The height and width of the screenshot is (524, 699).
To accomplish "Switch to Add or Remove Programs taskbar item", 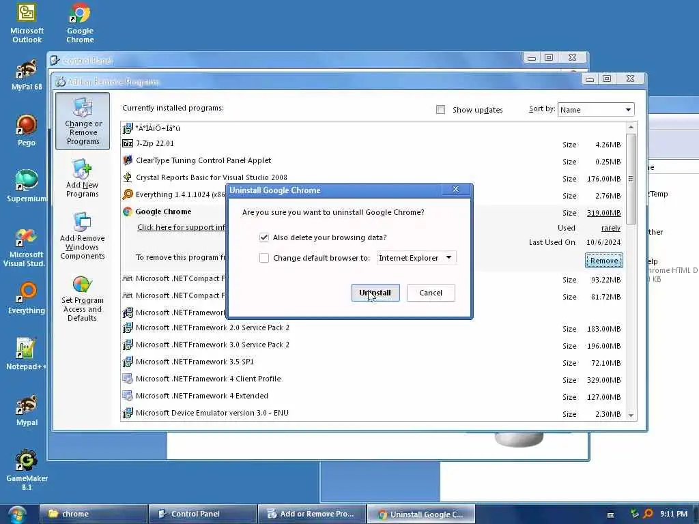I will click(x=311, y=514).
